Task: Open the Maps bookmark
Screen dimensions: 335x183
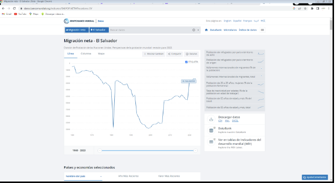Action: [34, 14]
